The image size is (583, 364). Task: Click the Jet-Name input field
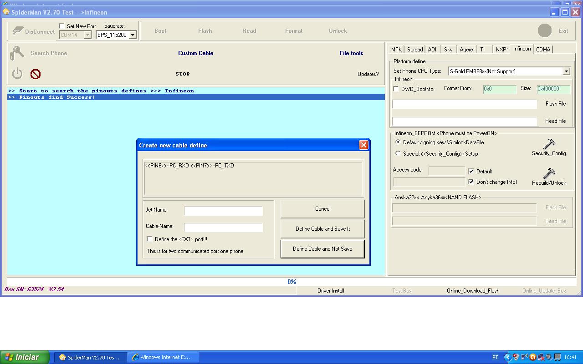[223, 211]
